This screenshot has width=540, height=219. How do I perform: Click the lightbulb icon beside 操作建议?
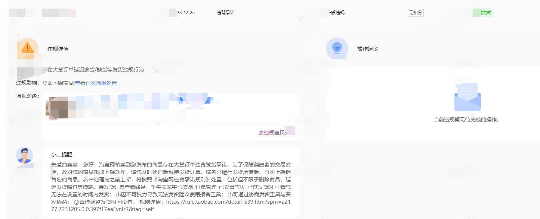[x=337, y=48]
